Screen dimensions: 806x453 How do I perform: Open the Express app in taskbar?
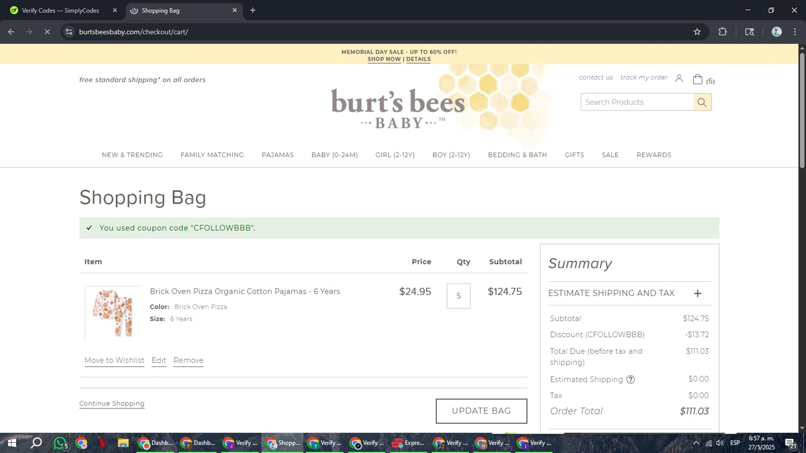[408, 443]
